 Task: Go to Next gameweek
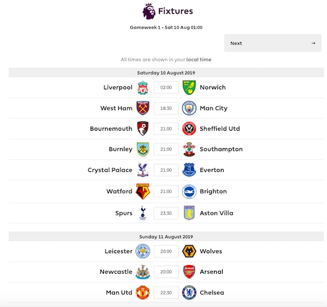click(272, 43)
